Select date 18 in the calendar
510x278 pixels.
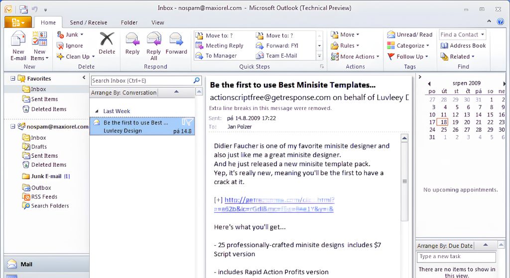click(444, 122)
